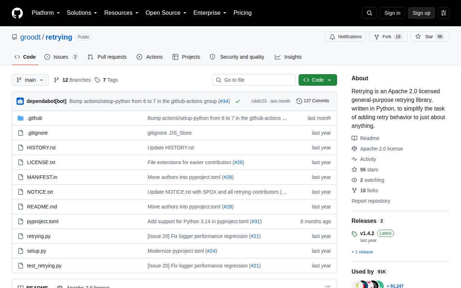The height and width of the screenshot is (288, 461).
Task: Click the search magnifier icon
Action: 370,13
